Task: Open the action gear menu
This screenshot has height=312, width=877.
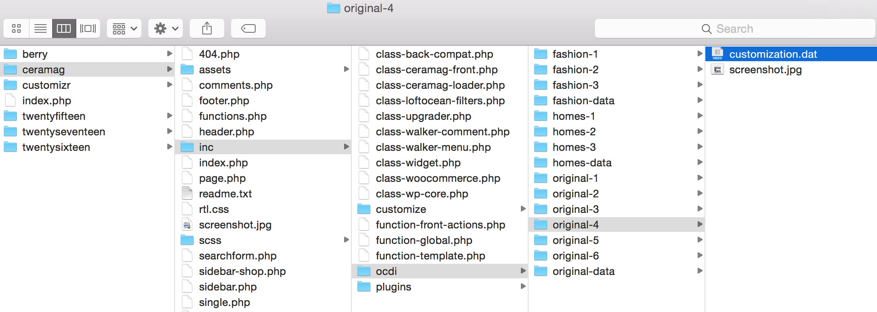Action: coord(166,28)
